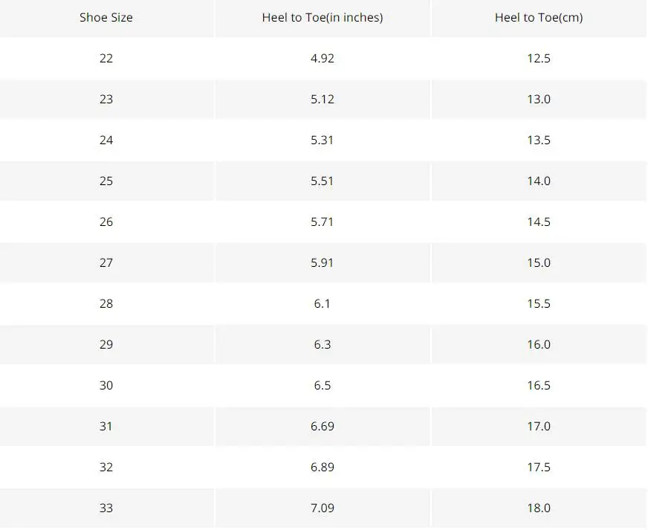648x530 pixels.
Task: Select the 7.09 inches cell
Action: [x=323, y=508]
